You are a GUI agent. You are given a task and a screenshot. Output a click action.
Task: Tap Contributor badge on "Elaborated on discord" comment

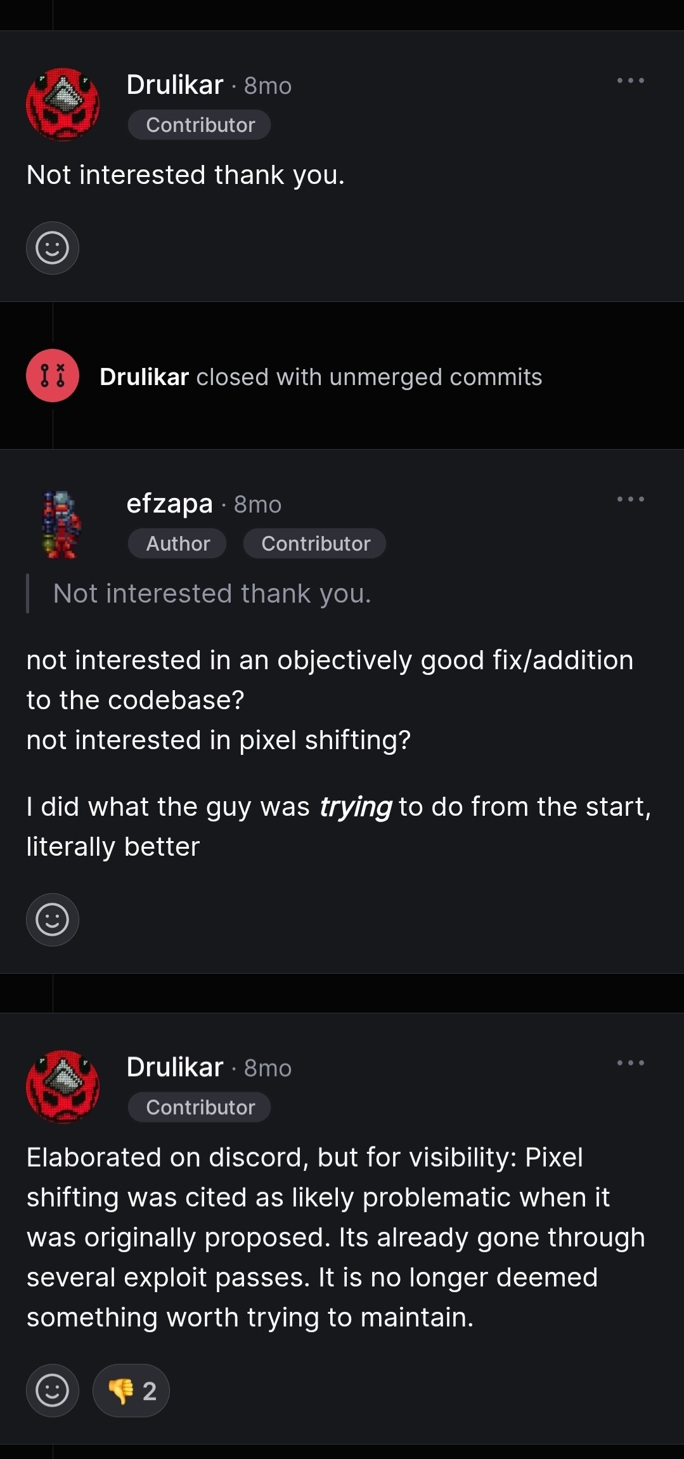200,1108
